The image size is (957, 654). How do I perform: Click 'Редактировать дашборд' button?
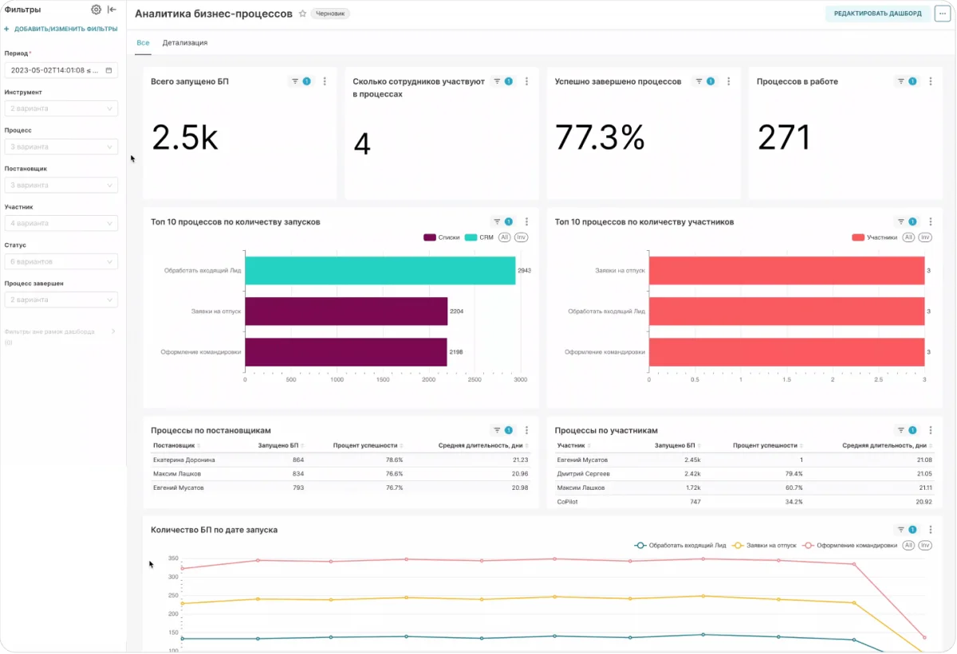(877, 14)
